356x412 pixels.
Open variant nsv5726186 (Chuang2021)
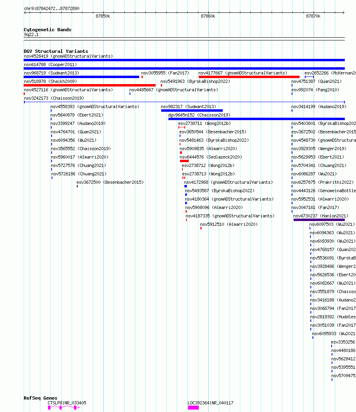(79, 174)
